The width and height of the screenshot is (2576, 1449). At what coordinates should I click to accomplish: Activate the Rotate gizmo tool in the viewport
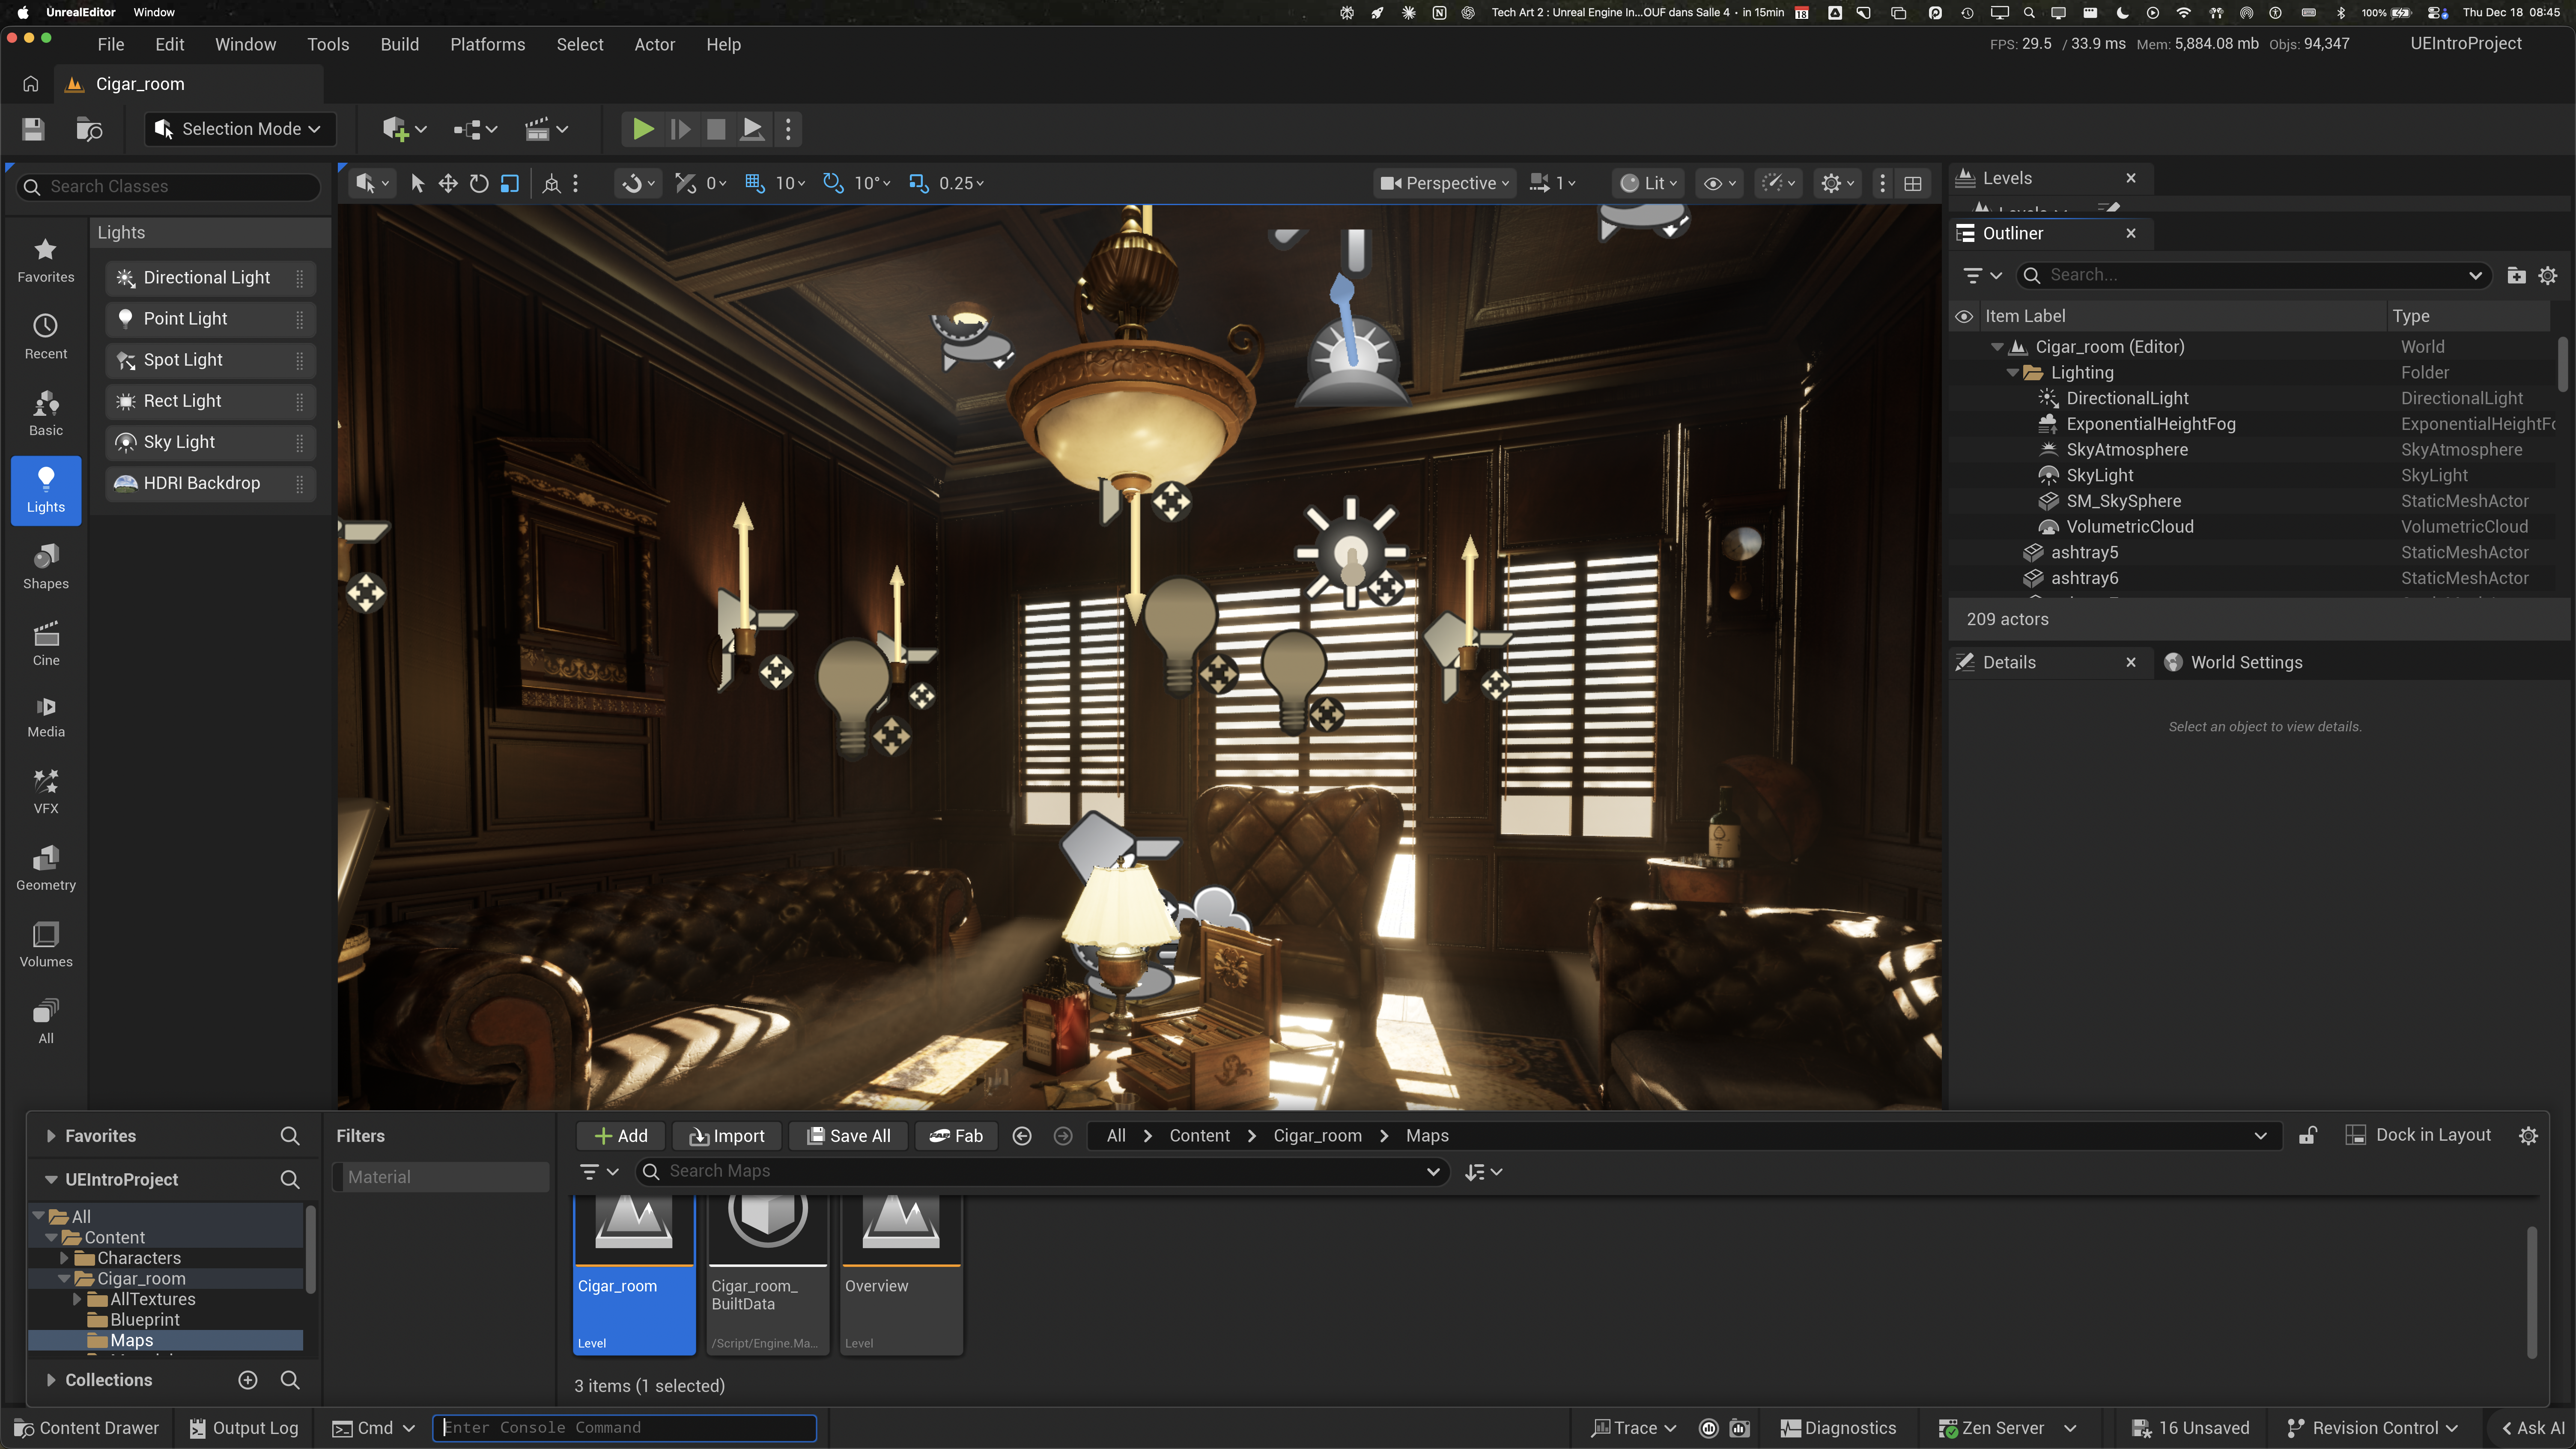coord(479,183)
